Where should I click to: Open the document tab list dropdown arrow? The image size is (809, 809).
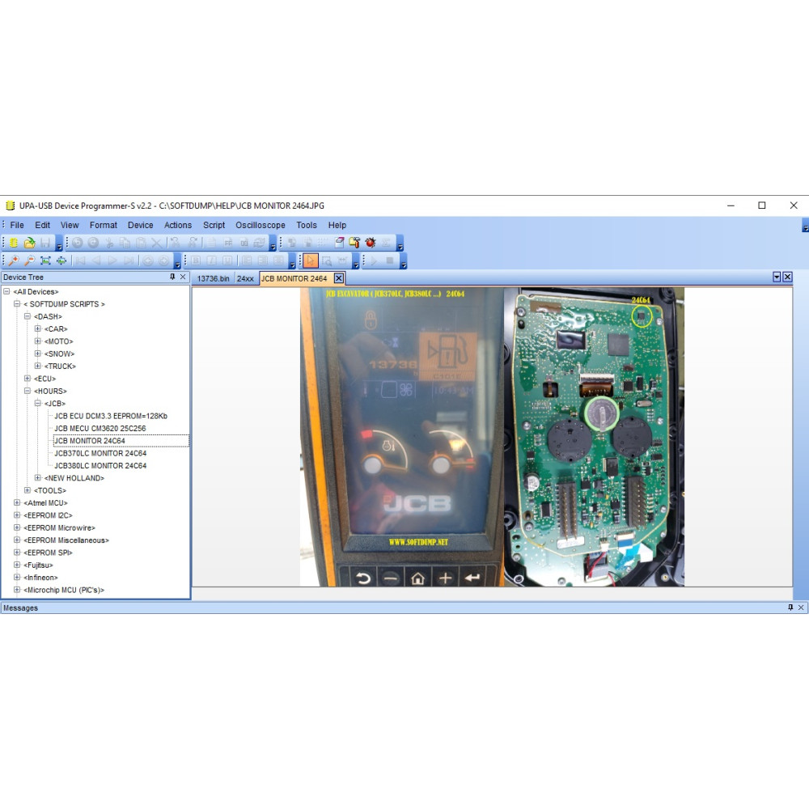coord(777,277)
